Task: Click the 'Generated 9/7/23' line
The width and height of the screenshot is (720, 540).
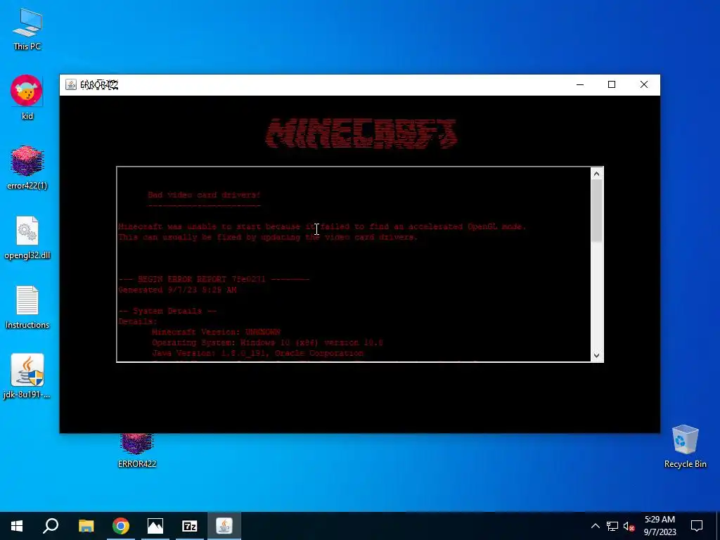Action: pos(177,290)
